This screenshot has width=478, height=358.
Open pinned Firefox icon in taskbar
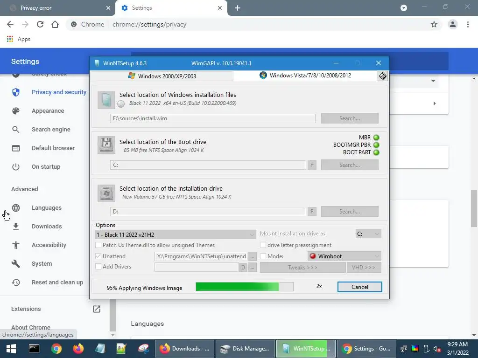pyautogui.click(x=78, y=349)
